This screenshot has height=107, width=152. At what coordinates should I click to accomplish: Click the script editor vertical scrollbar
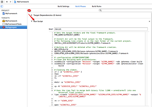[146, 69]
